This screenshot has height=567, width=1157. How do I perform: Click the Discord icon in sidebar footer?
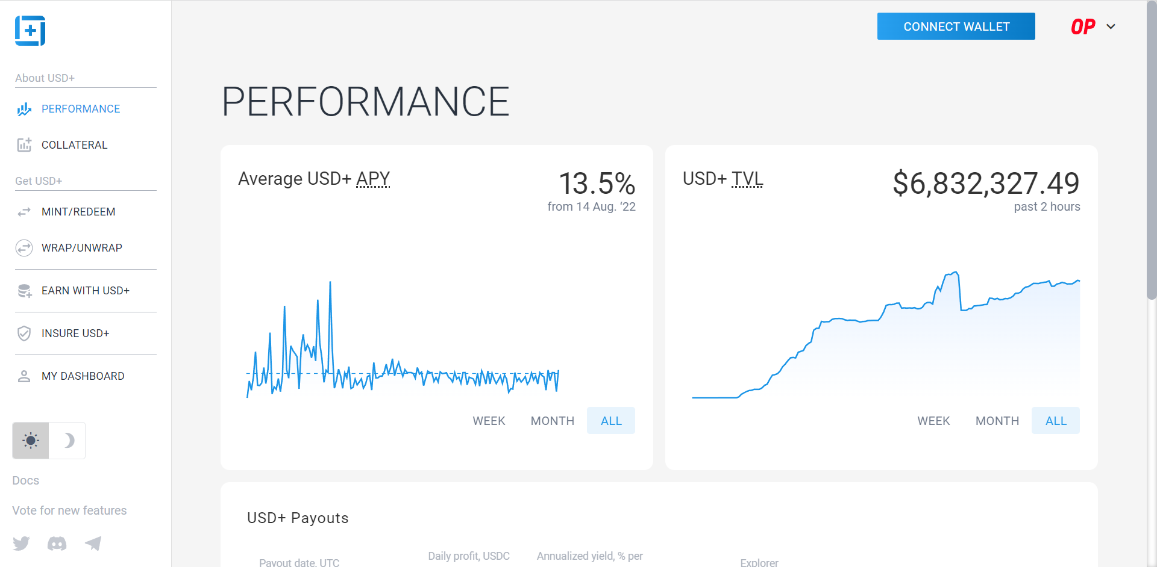(x=57, y=543)
